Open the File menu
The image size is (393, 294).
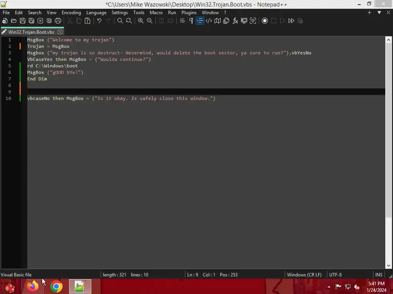click(x=6, y=13)
